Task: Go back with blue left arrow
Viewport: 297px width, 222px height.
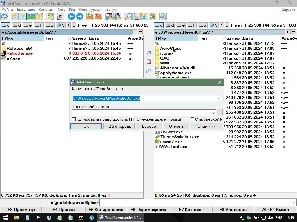Action: point(71,16)
